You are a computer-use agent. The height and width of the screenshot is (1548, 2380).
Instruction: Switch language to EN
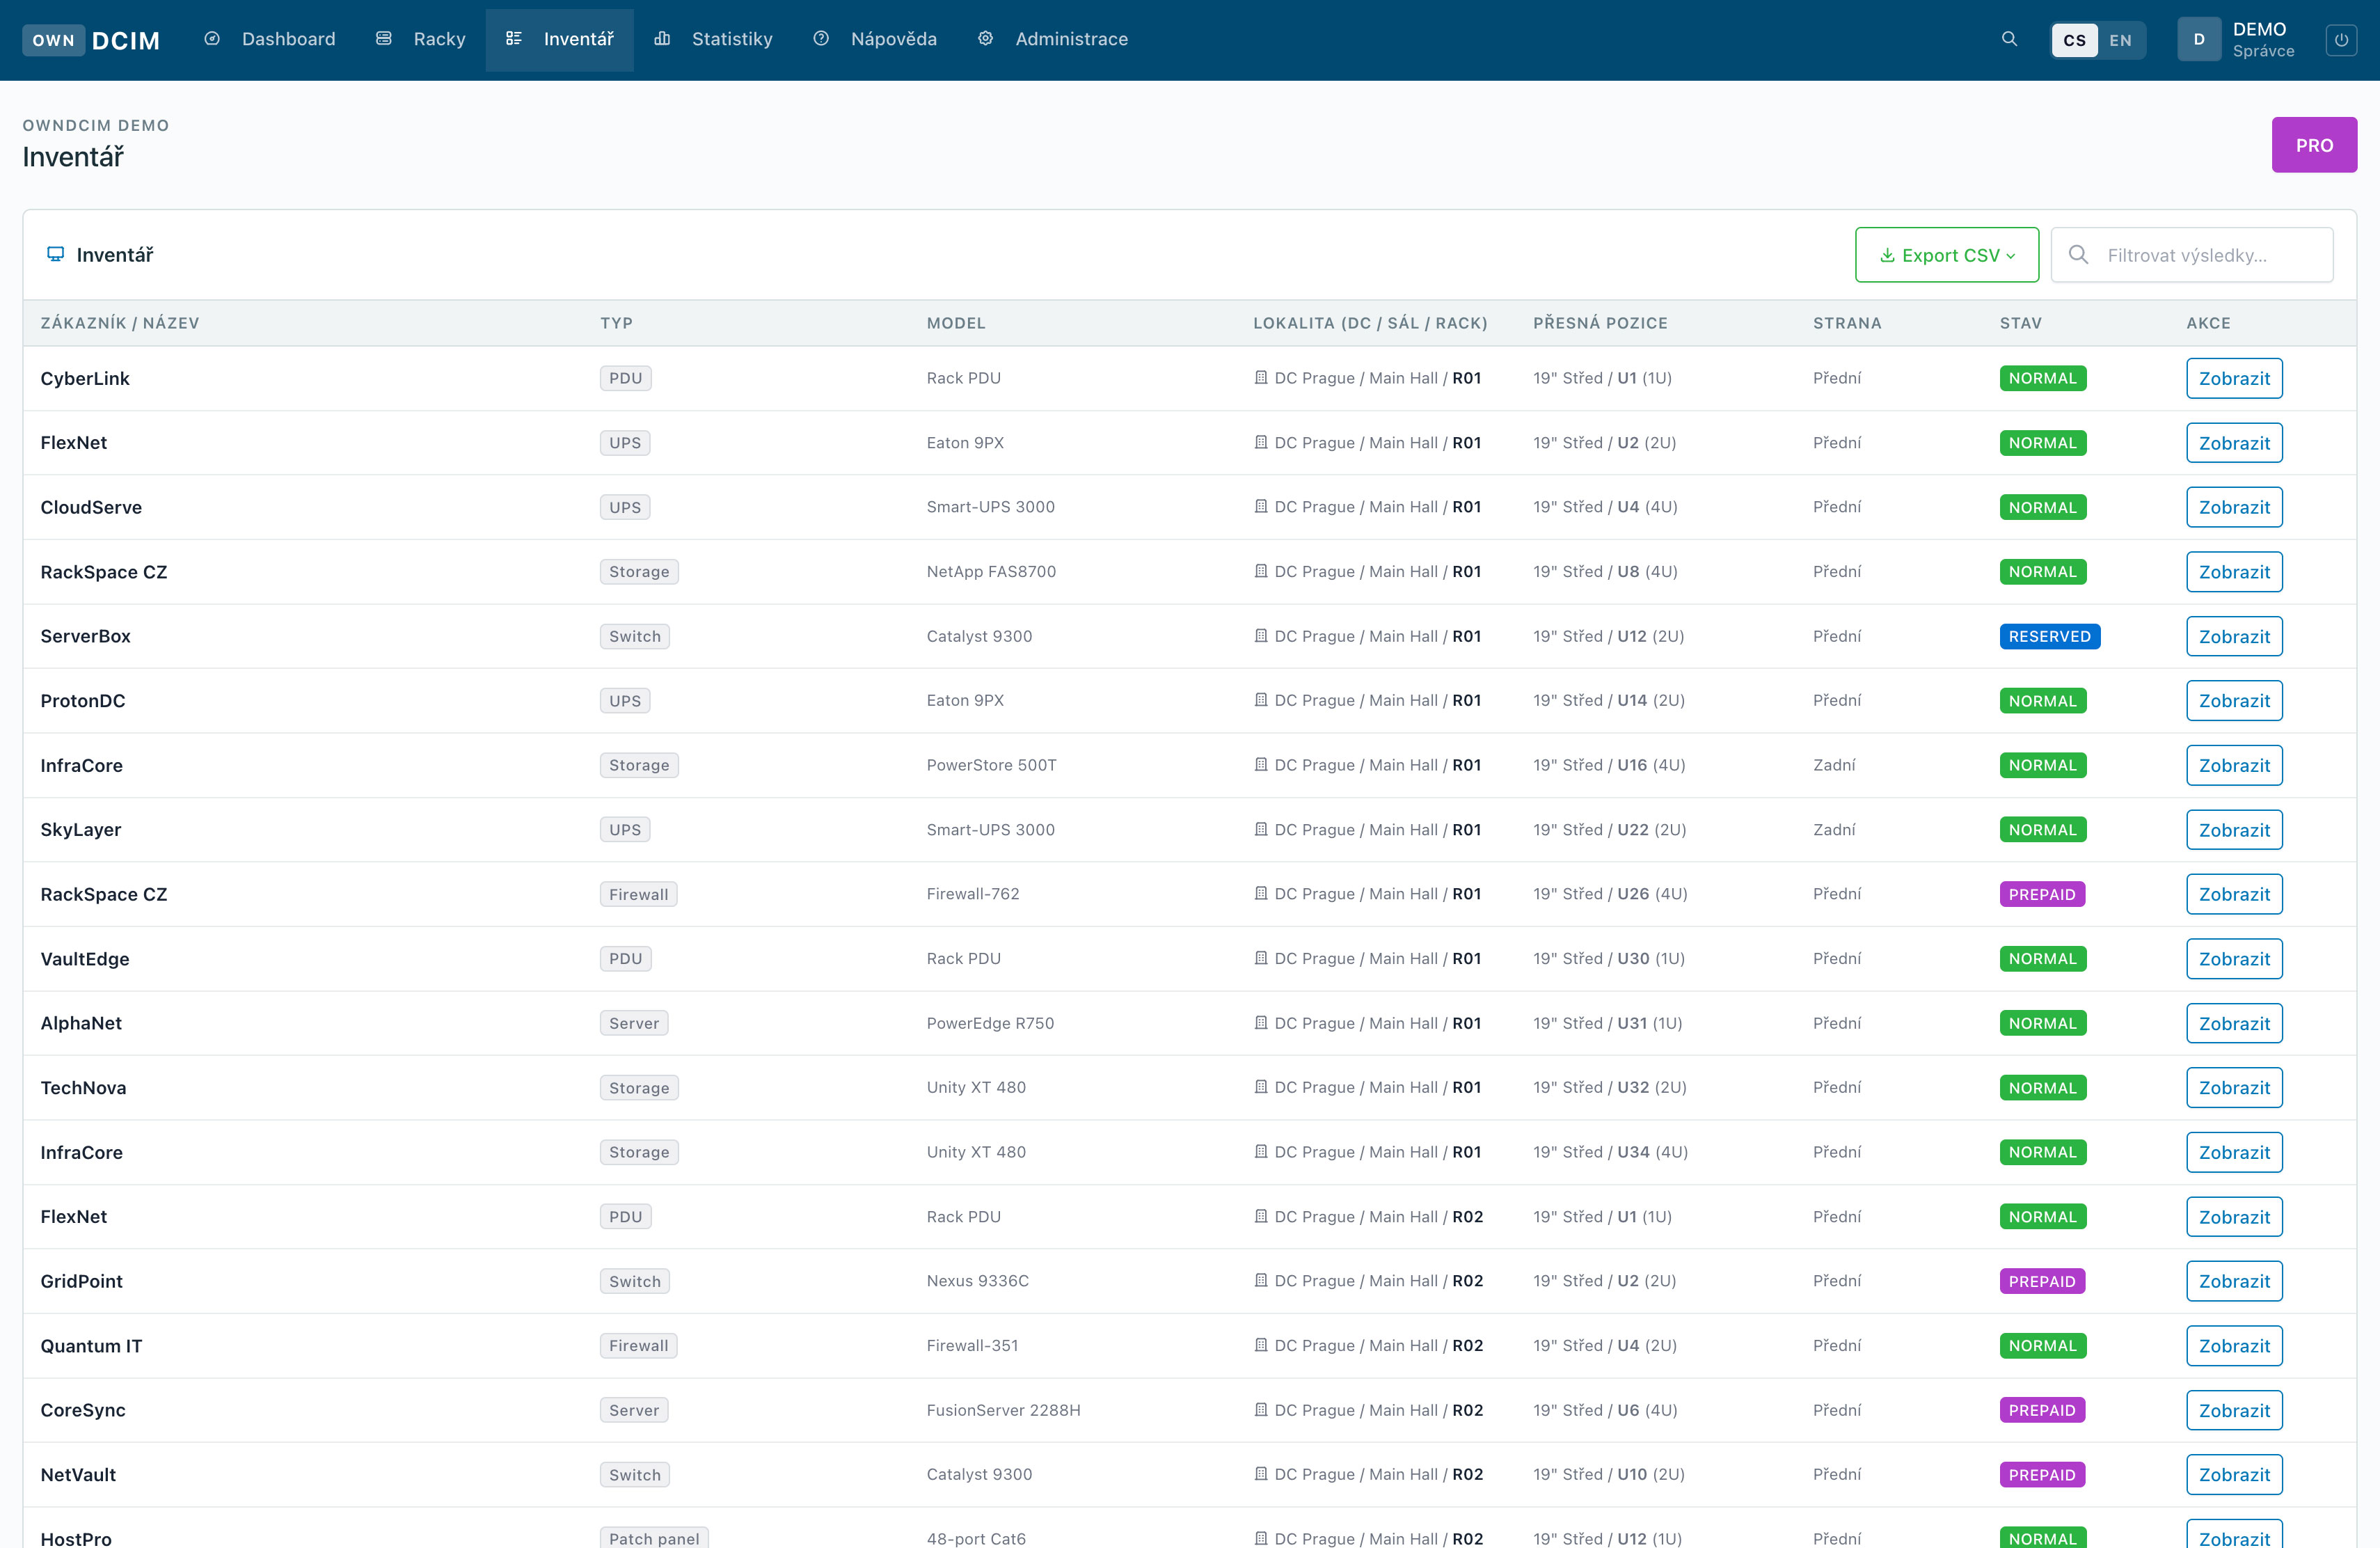pos(2120,40)
